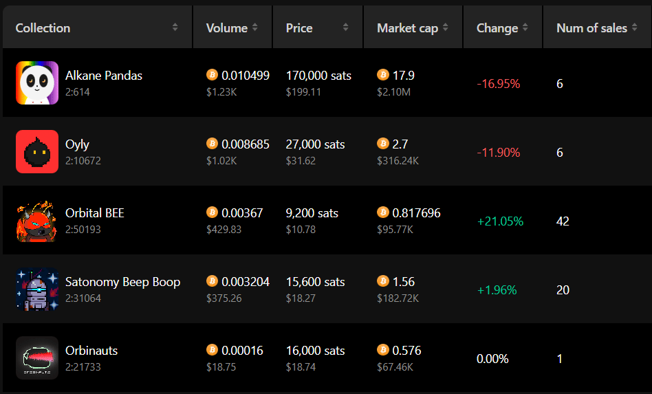Sort by Market cap column header
This screenshot has height=394, width=652.
point(446,28)
